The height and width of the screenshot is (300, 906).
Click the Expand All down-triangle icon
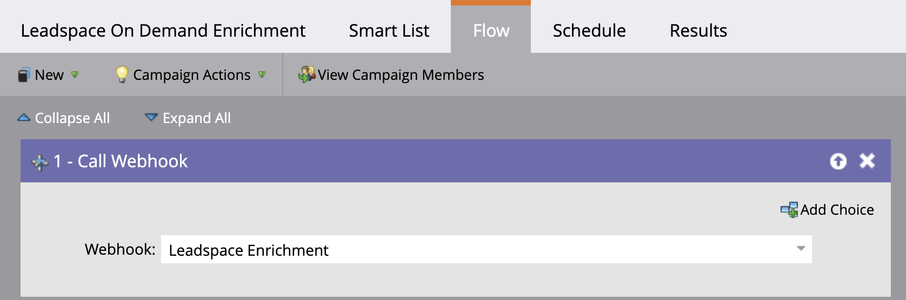(x=151, y=117)
